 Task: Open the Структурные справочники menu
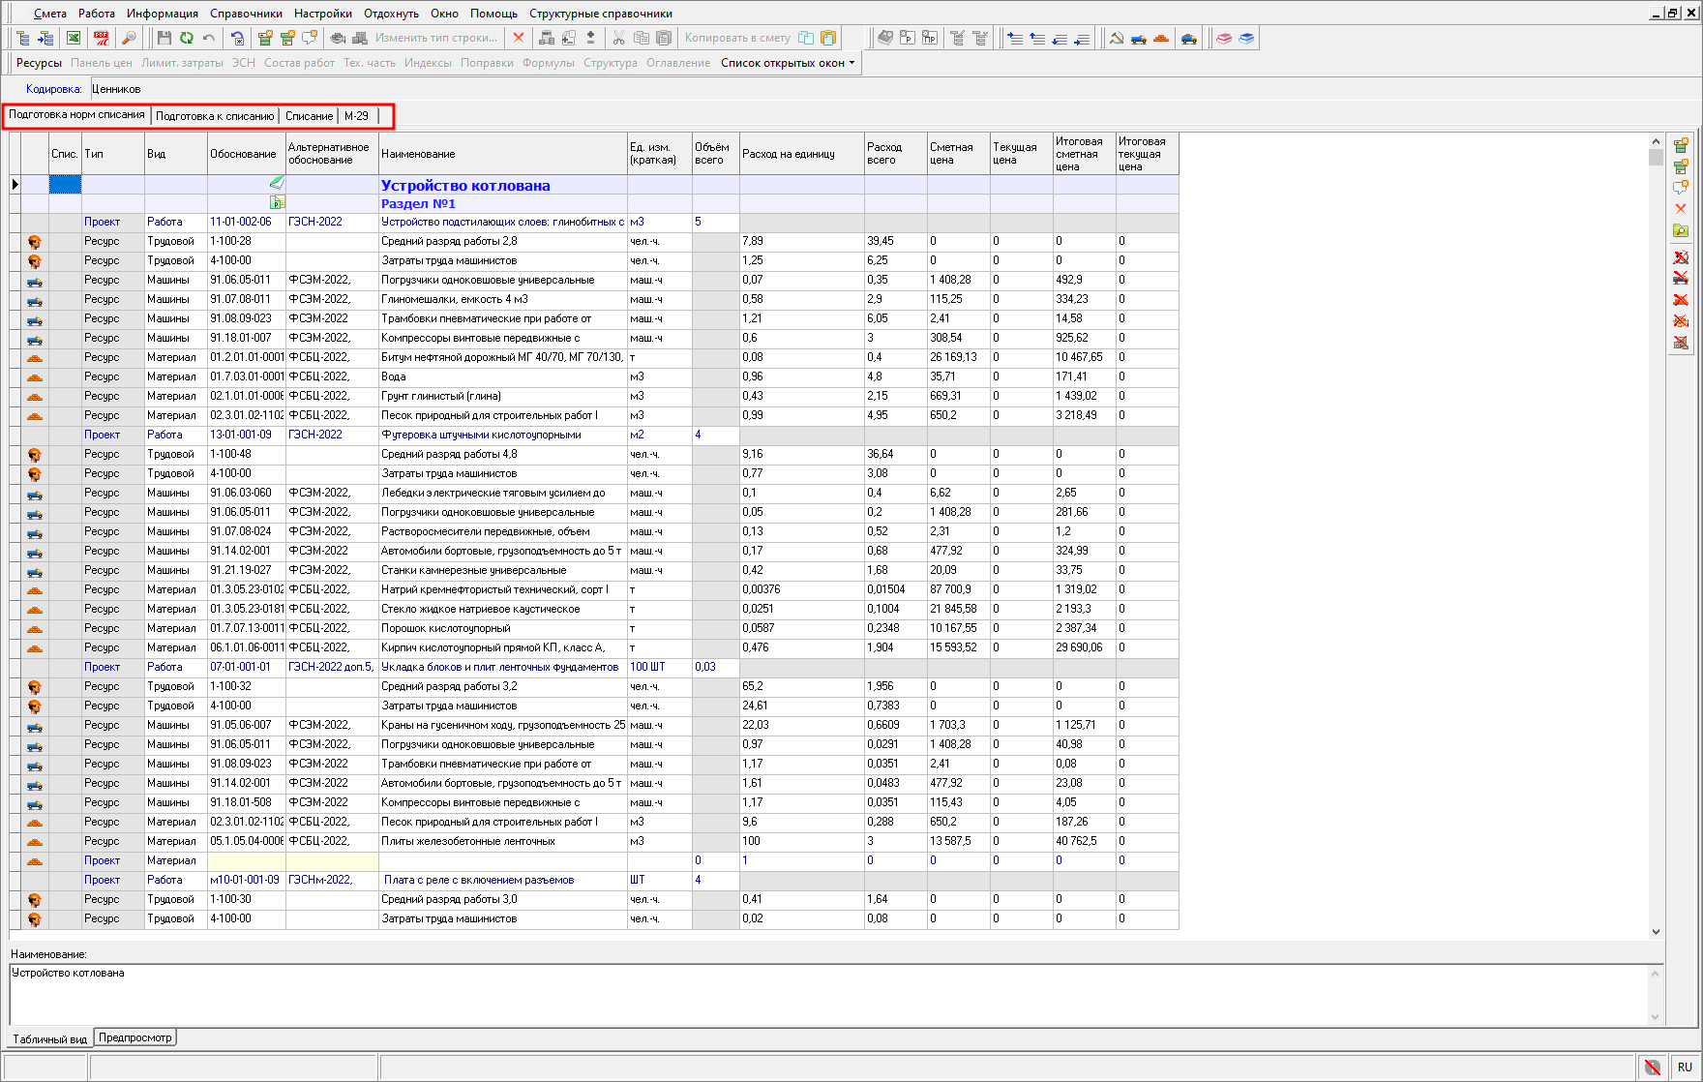[x=601, y=14]
